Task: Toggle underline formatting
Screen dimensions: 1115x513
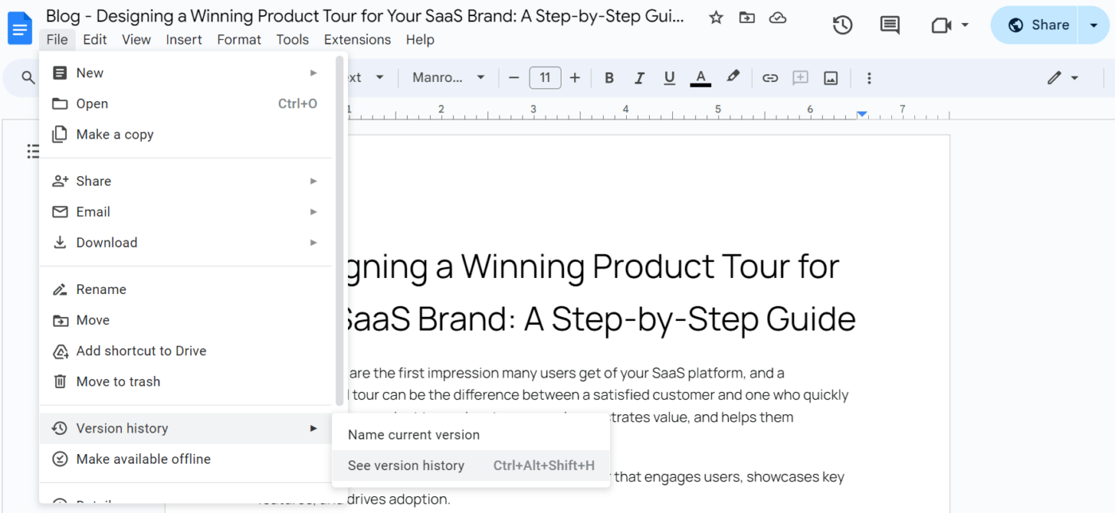Action: coord(669,77)
